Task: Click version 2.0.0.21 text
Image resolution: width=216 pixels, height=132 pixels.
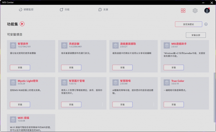Action: click(x=124, y=47)
